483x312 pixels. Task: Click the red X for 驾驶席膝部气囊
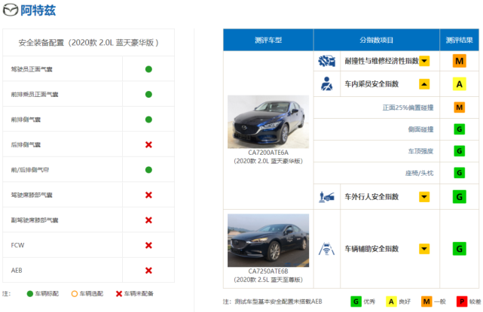click(x=148, y=195)
